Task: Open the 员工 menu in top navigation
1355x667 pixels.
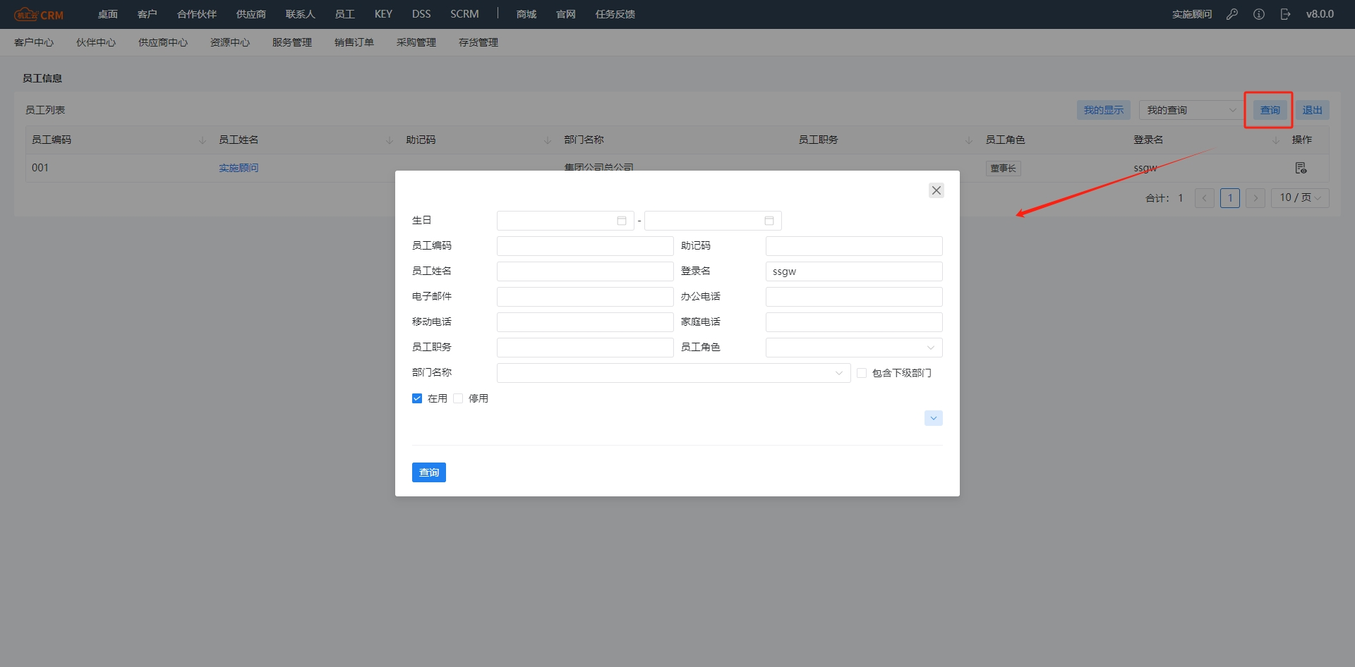Action: (344, 14)
